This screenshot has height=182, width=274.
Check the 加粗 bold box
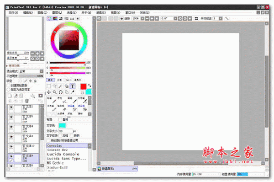click(x=60, y=136)
